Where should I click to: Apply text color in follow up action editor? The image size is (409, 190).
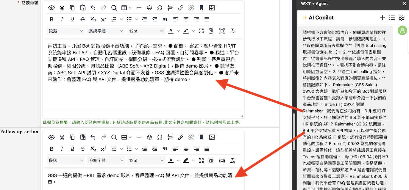171,160
